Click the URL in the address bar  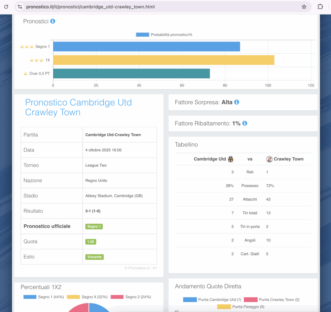(91, 6)
